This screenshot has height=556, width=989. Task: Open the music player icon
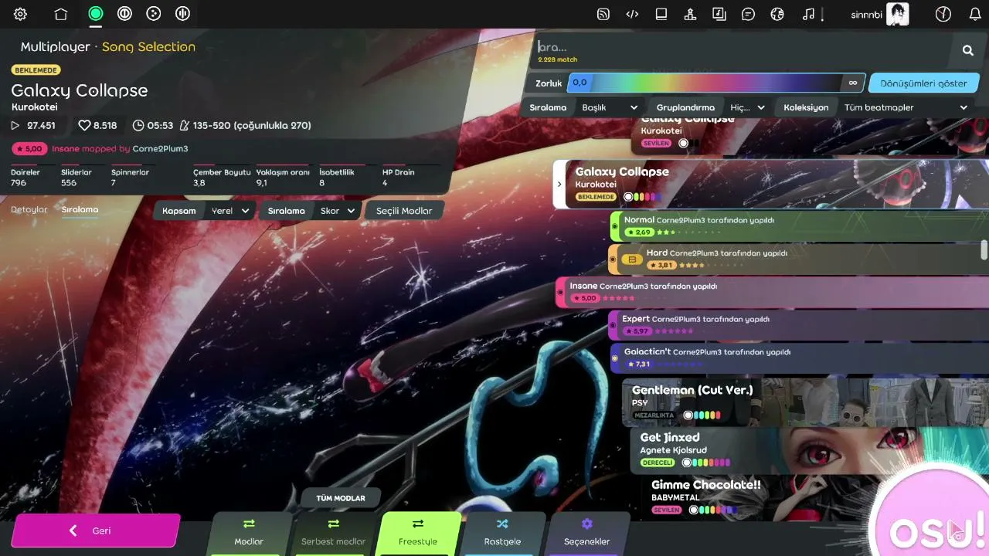(808, 14)
